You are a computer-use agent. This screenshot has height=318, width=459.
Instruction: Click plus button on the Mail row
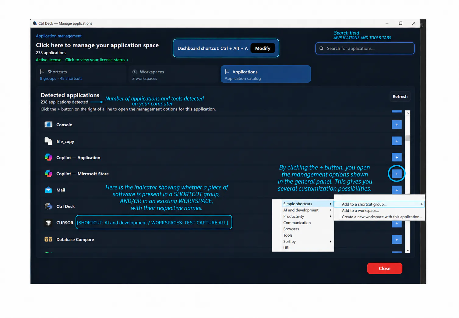coord(397,190)
